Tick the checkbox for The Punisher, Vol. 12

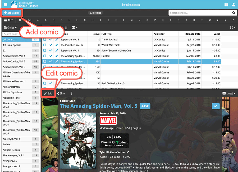click(45, 45)
